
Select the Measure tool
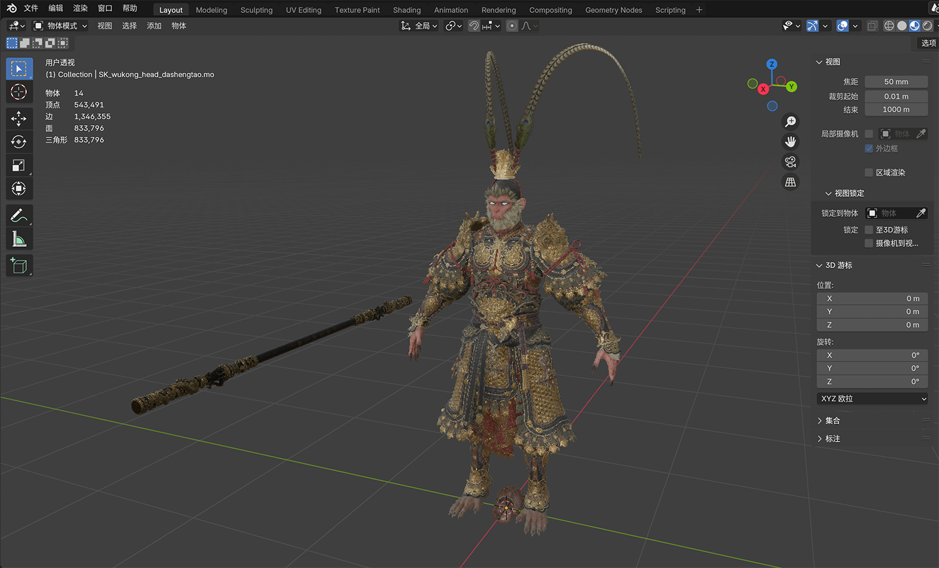pyautogui.click(x=19, y=240)
